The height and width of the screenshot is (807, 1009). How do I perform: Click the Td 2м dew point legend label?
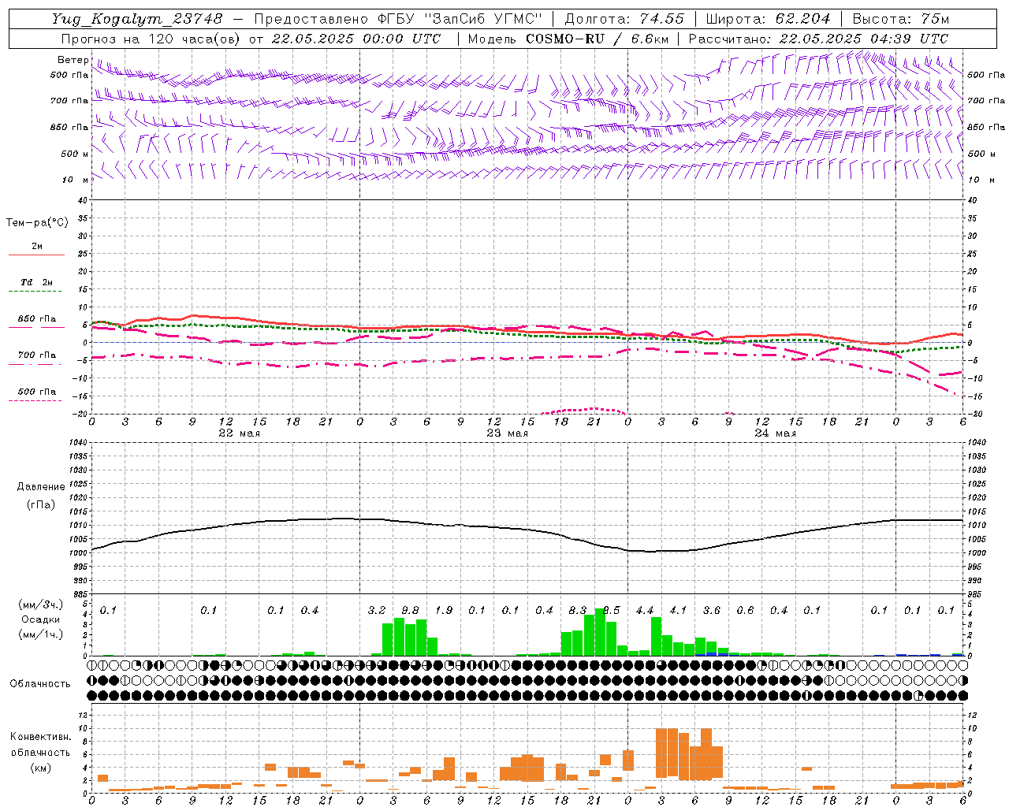pos(36,282)
